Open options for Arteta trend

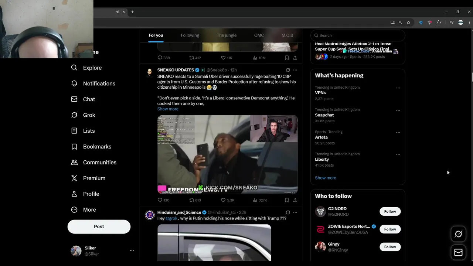tap(398, 132)
